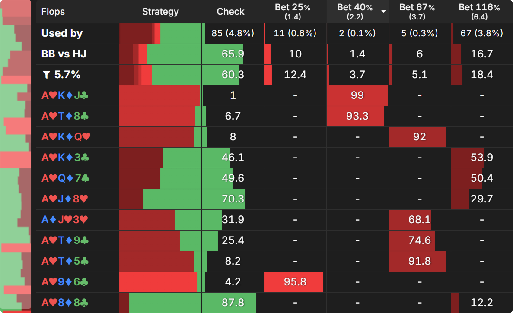The image size is (513, 313).
Task: Click the filter funnel icon beside 5.7%
Action: click(47, 75)
